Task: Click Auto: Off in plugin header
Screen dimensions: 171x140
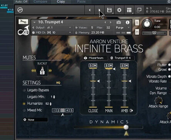Action: click(x=21, y=2)
